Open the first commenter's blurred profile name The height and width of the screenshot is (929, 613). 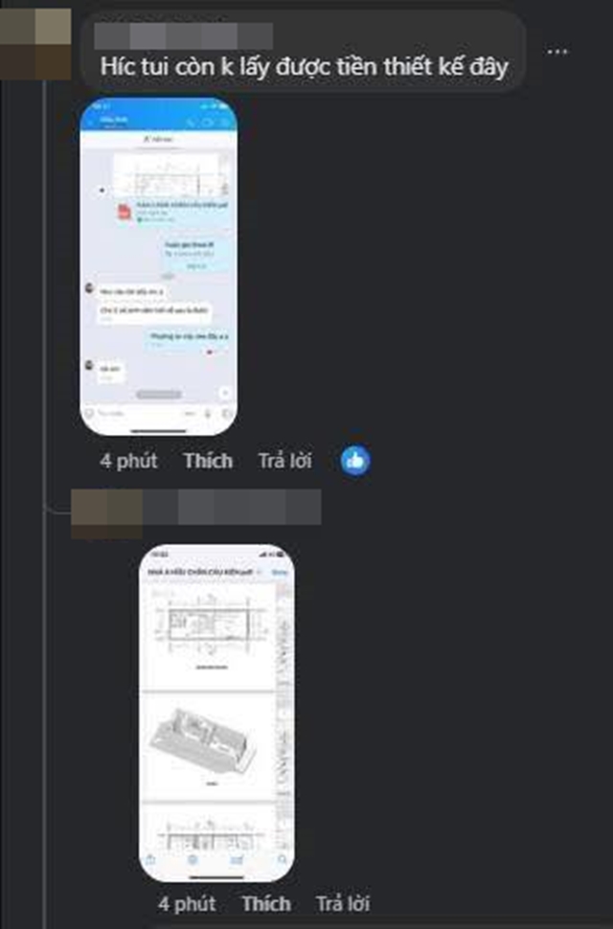click(x=184, y=36)
